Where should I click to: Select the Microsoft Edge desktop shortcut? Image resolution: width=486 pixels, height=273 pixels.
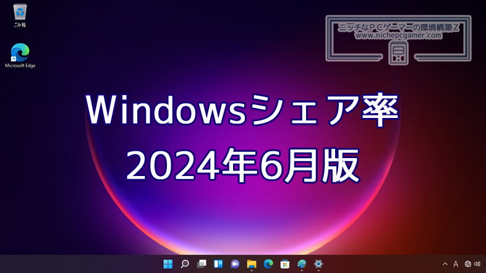click(x=20, y=56)
